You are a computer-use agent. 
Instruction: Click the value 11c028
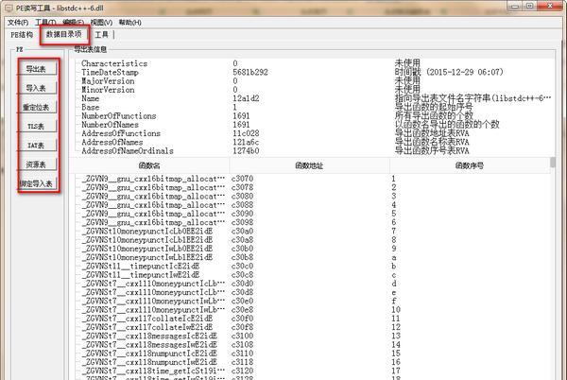click(246, 133)
